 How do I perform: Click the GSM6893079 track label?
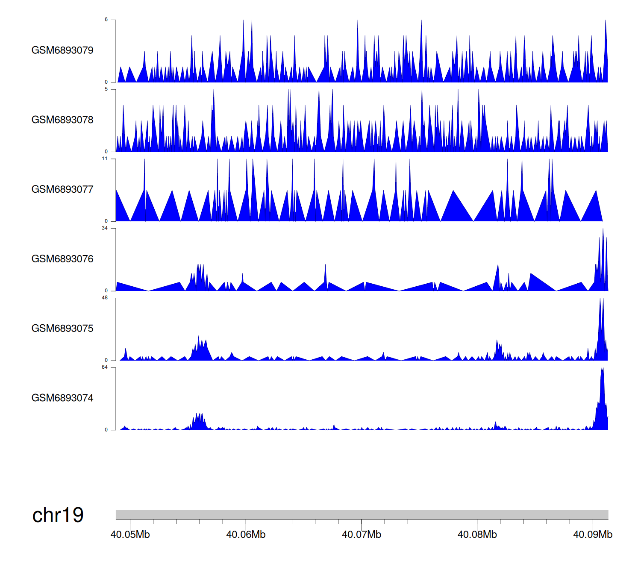62,50
